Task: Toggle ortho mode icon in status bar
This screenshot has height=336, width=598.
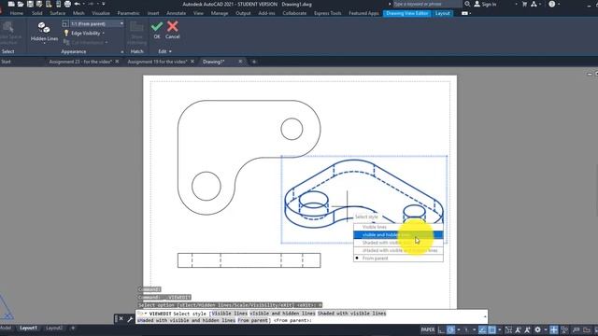Action: pos(441,329)
